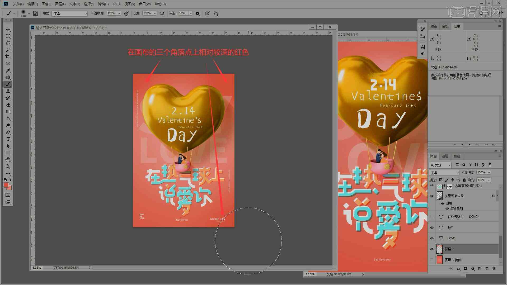Open the brush settings panel icon
This screenshot has height=285, width=507.
pos(35,13)
